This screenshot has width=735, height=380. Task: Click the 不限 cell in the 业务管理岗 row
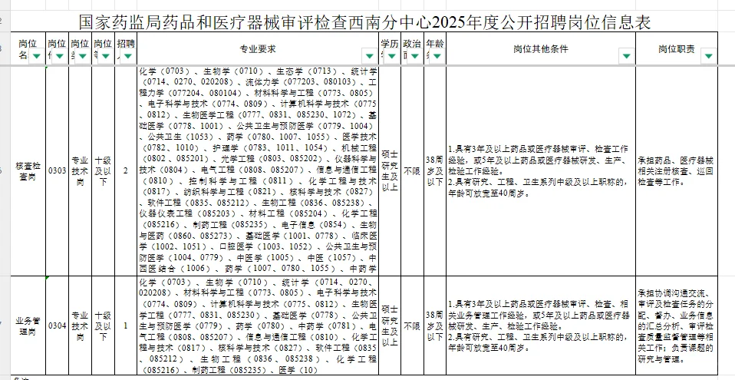pyautogui.click(x=412, y=325)
